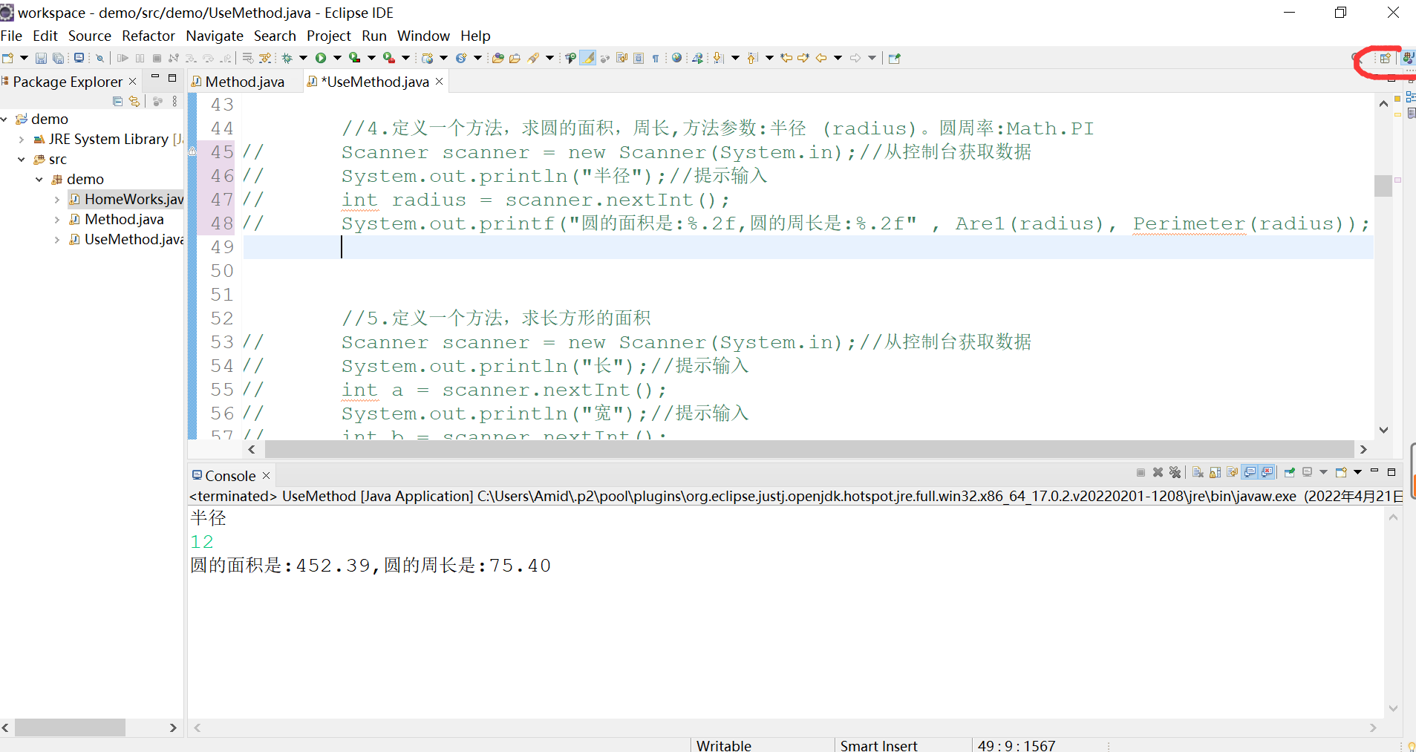This screenshot has height=752, width=1416.
Task: Click the Open Perspective icon
Action: click(1385, 58)
